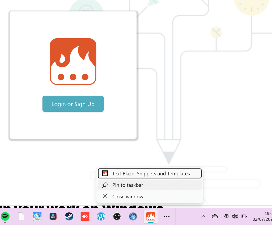Click the pin icon beside Pin to taskbar
Image resolution: width=272 pixels, height=225 pixels.
(105, 185)
